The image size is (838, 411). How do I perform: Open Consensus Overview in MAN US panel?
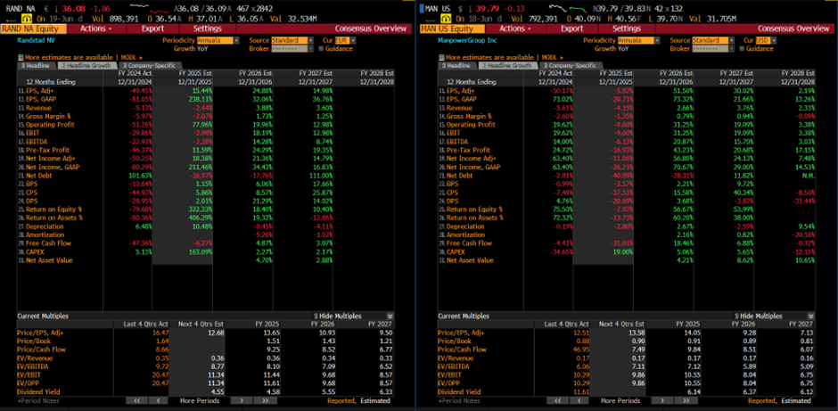[794, 29]
